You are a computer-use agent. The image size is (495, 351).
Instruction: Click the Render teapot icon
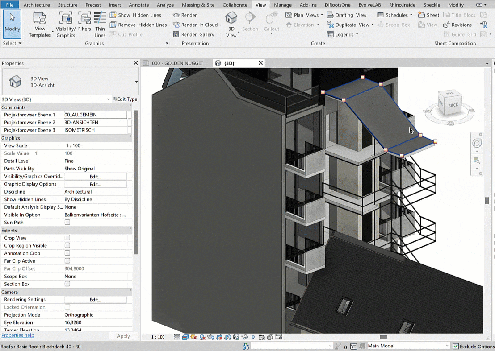(176, 15)
